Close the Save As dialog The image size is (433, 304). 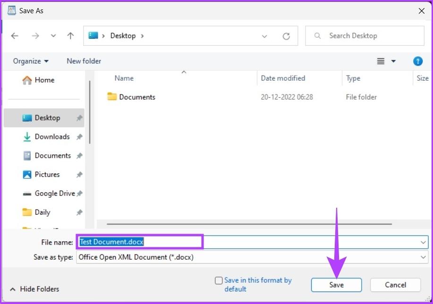point(421,11)
